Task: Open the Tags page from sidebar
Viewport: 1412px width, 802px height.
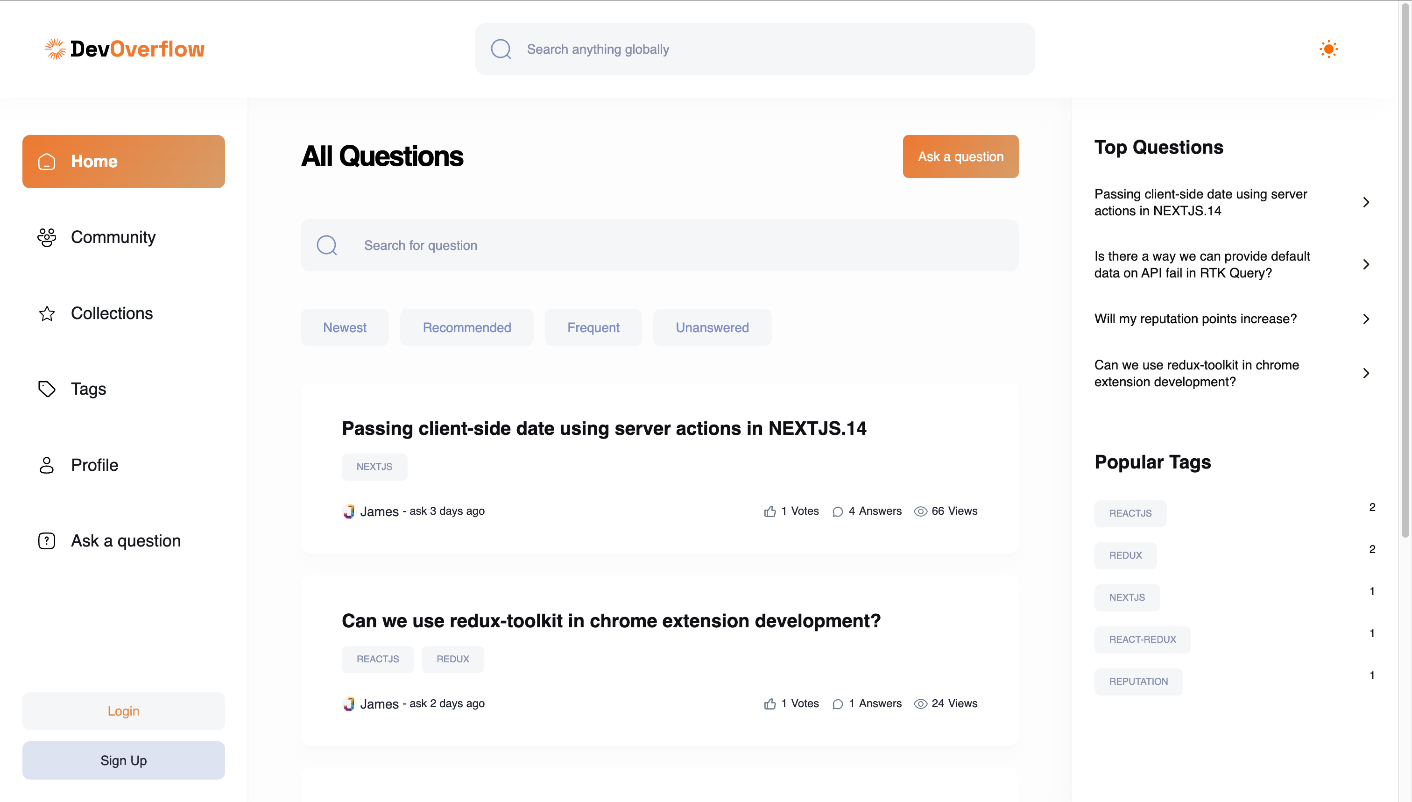Action: click(x=123, y=389)
